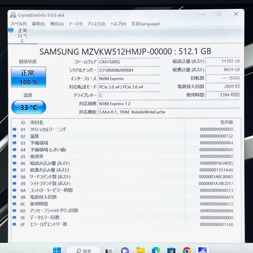Click status dot for アンセーフシャットダウン回数 row
Viewport: 253px width, 253px height.
(x=14, y=211)
